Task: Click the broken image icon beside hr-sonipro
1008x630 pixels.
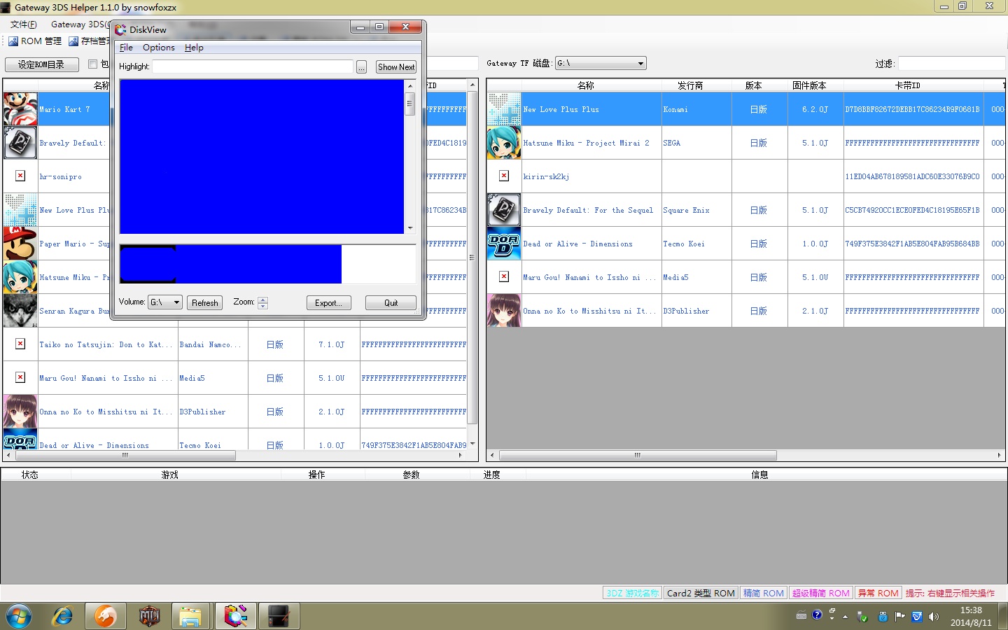Action: click(20, 176)
